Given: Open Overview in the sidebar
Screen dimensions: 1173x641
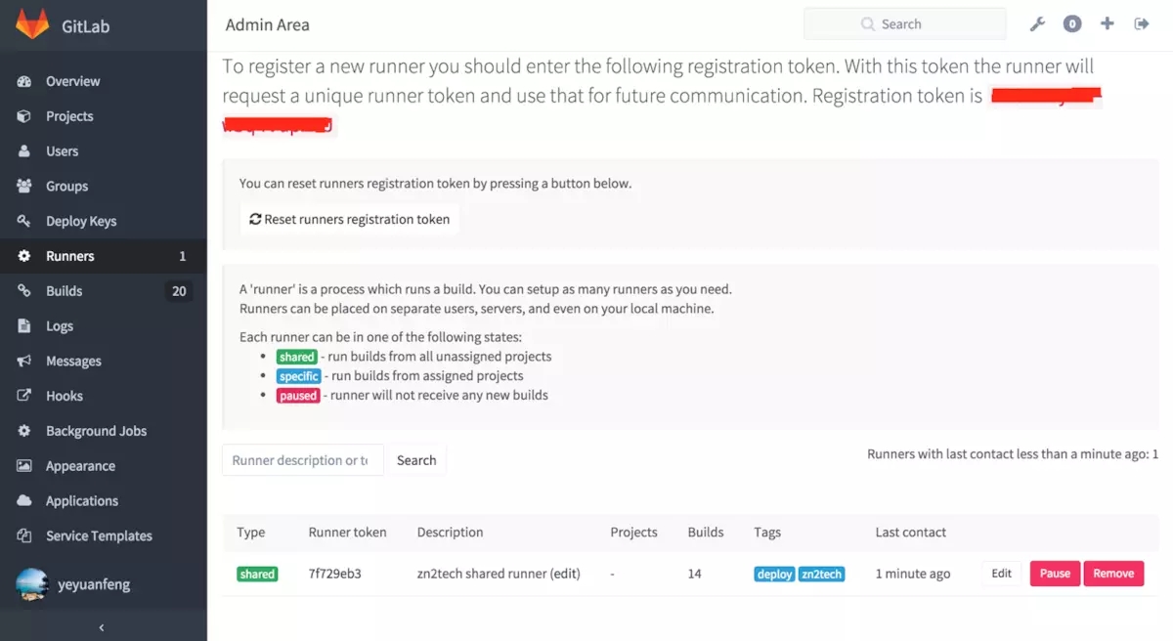Looking at the screenshot, I should (x=72, y=81).
